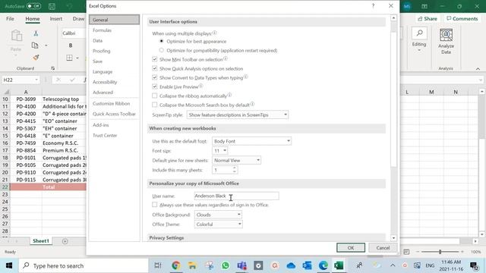Open the Insert ribbon tab
Image resolution: width=486 pixels, height=273 pixels.
(55, 18)
